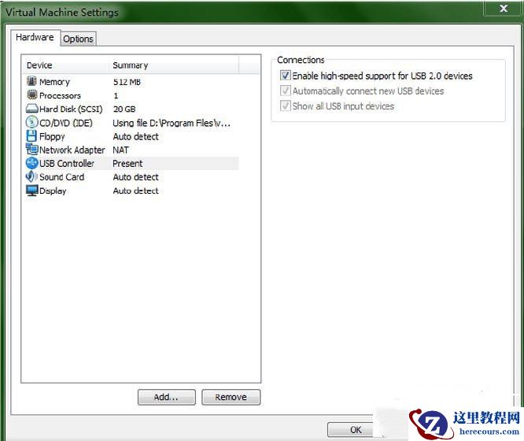The image size is (524, 441).
Task: Click the USB Controller icon
Action: tap(31, 163)
